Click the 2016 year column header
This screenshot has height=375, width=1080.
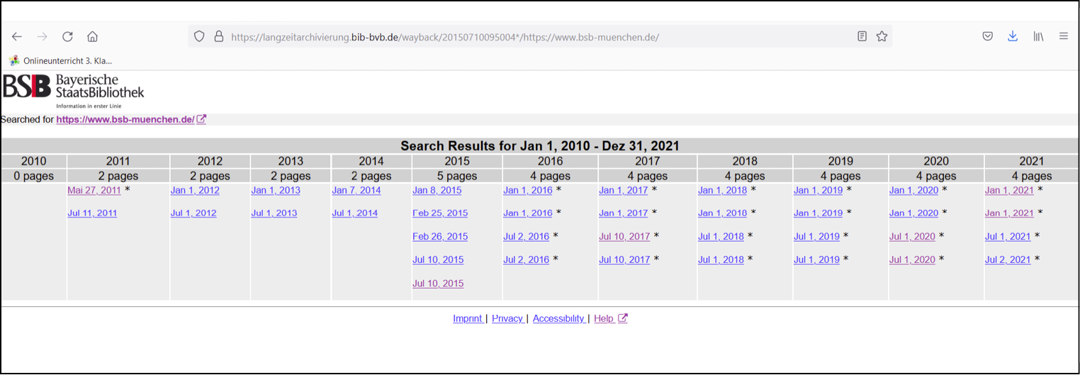pyautogui.click(x=550, y=161)
